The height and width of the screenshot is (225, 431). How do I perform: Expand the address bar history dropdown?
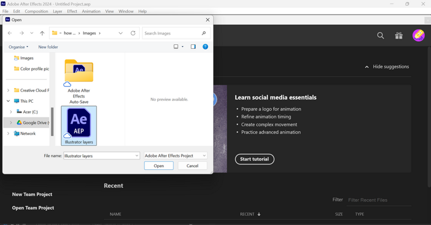(121, 33)
